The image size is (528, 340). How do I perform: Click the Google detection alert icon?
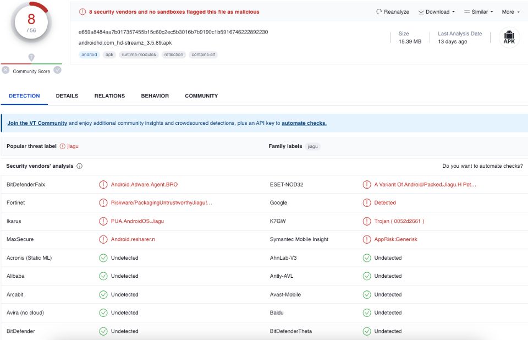(367, 203)
